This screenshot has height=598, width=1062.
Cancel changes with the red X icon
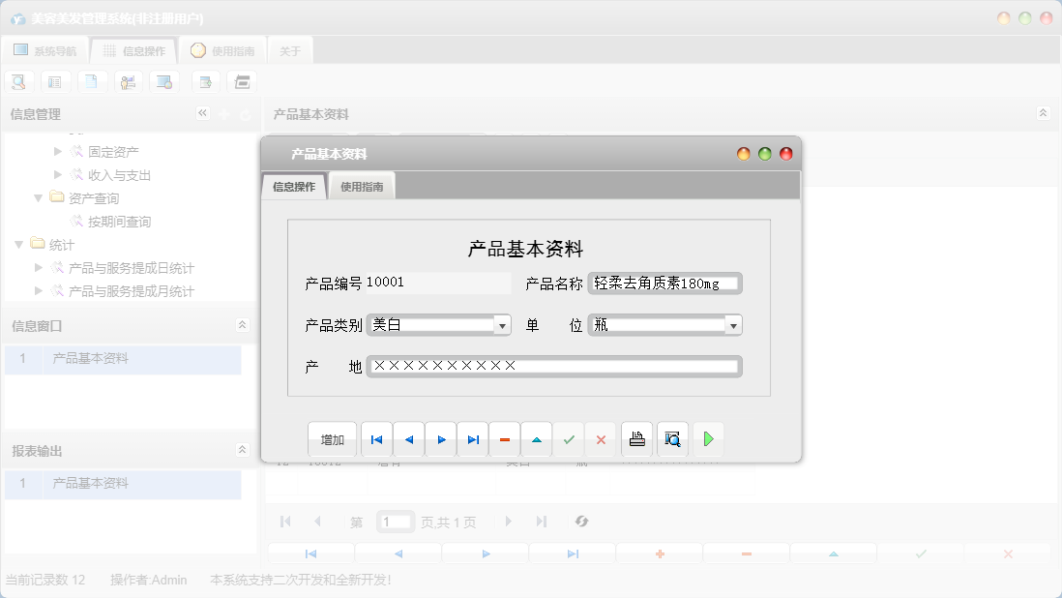[601, 438]
